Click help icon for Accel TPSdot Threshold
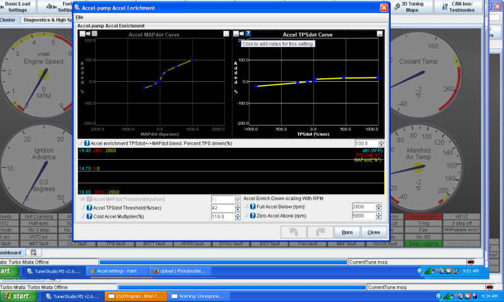 coord(88,207)
